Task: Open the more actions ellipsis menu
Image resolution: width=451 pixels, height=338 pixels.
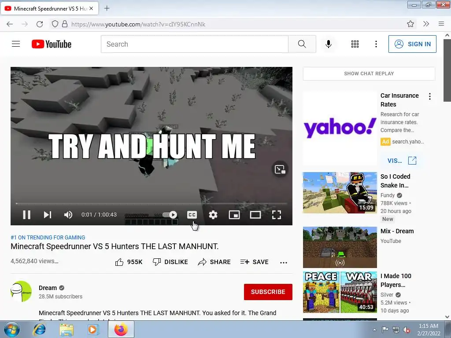Action: click(x=284, y=262)
